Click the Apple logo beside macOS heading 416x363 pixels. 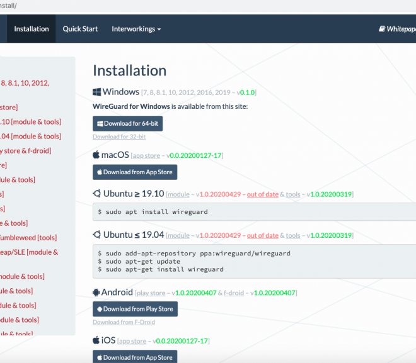tap(96, 154)
